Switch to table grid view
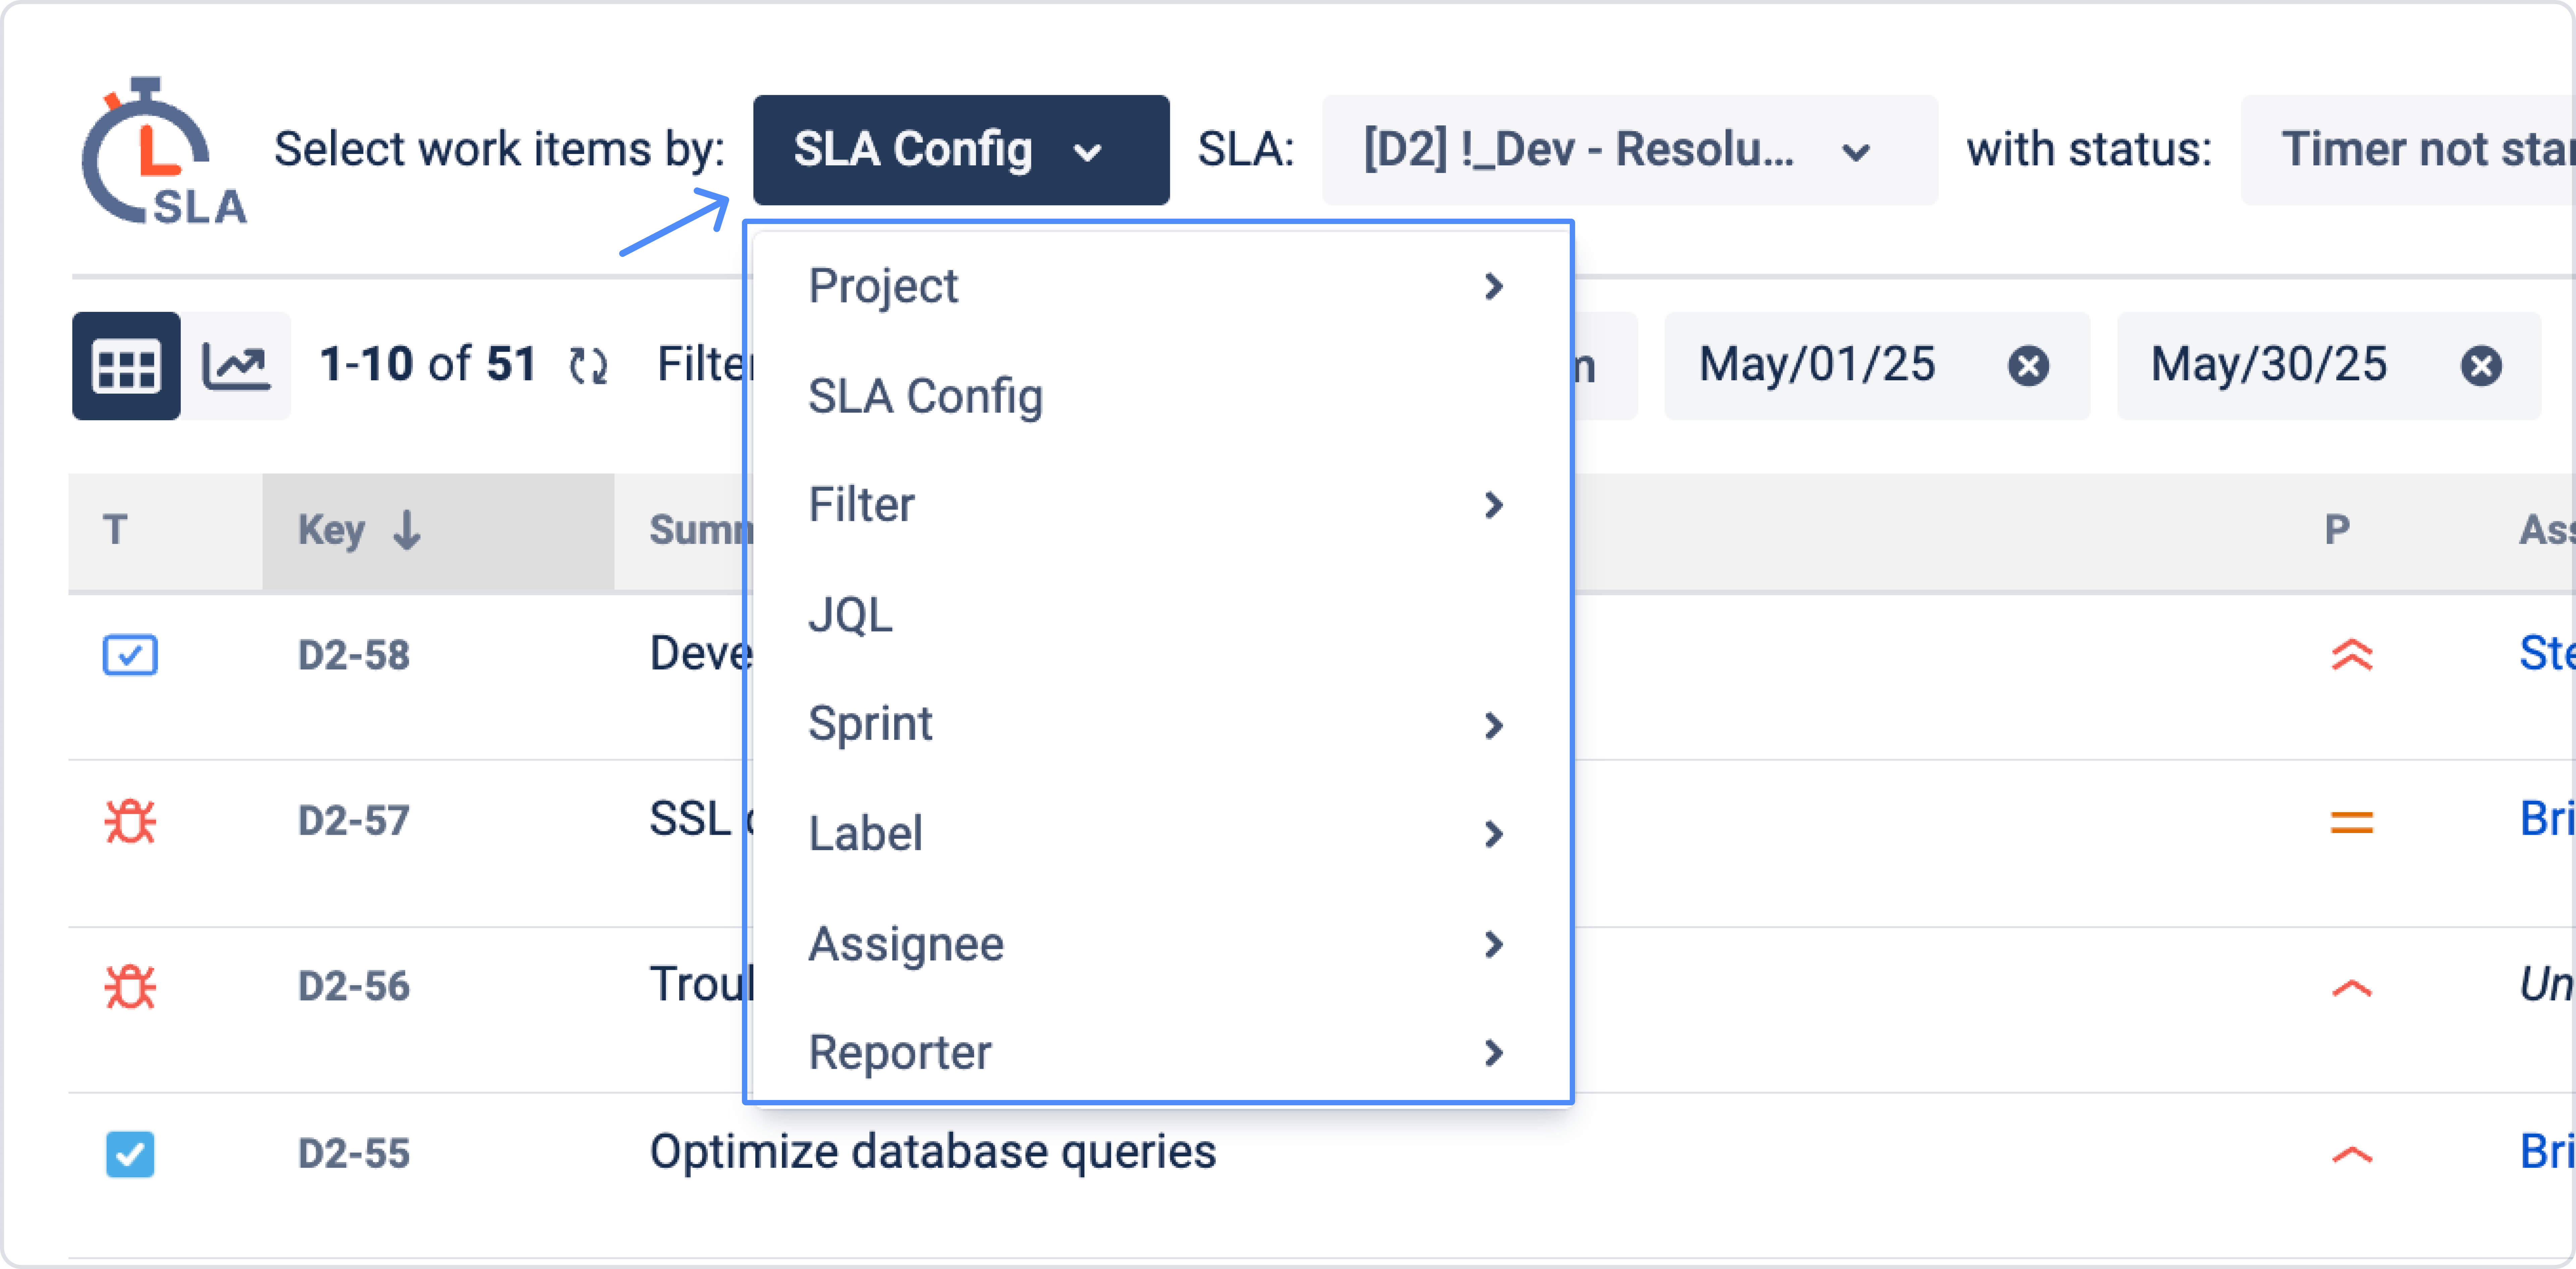This screenshot has width=2576, height=1269. (126, 366)
